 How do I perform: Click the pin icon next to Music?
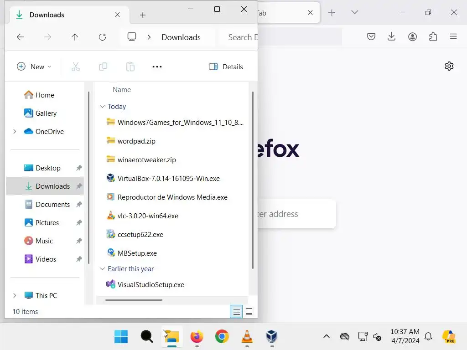(x=79, y=241)
